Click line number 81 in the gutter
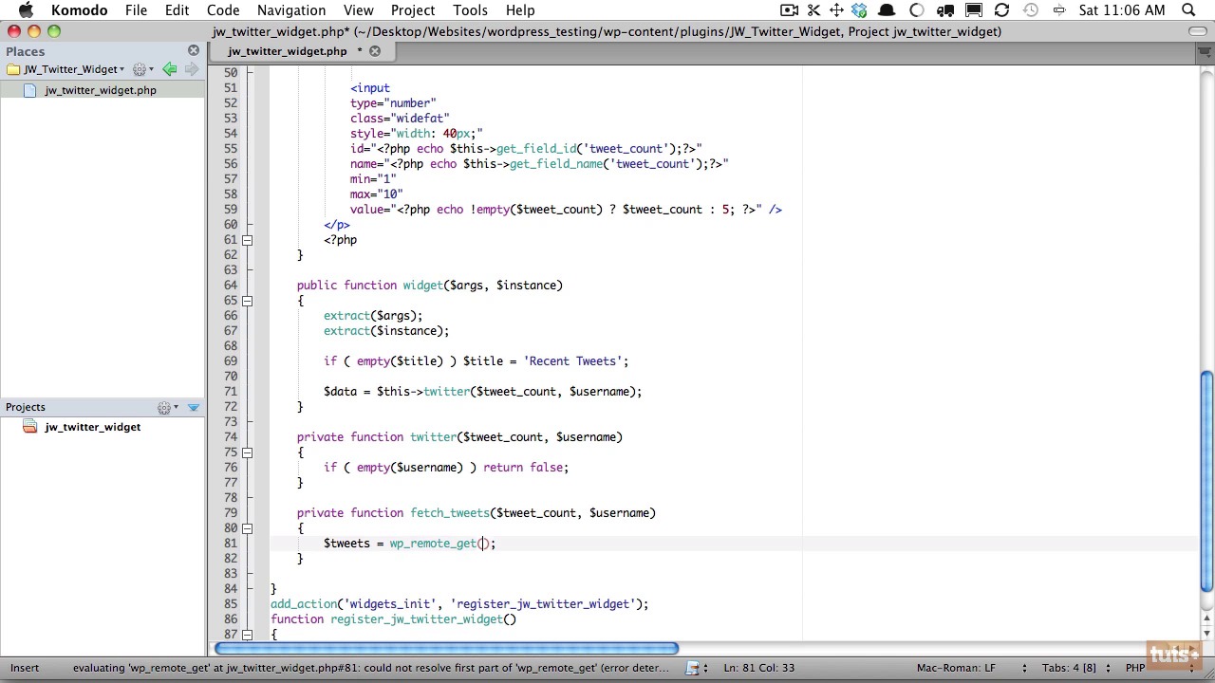This screenshot has height=683, width=1215. click(x=231, y=544)
